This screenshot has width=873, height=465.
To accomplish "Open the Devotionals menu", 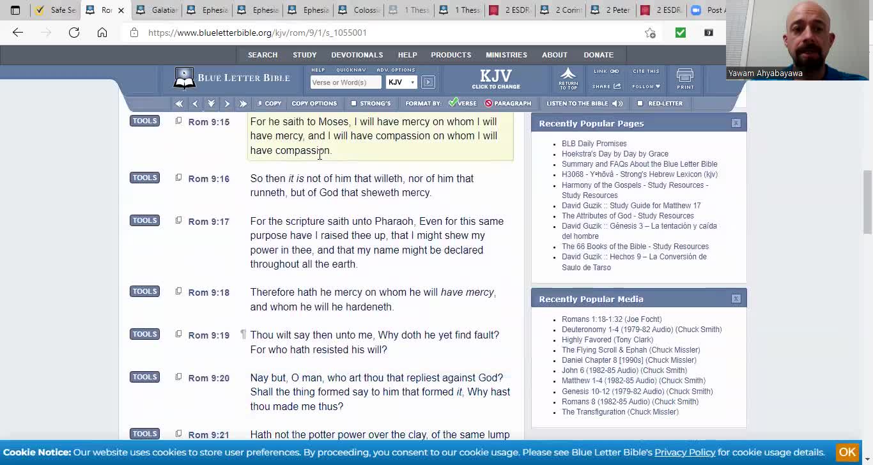I will (x=357, y=55).
